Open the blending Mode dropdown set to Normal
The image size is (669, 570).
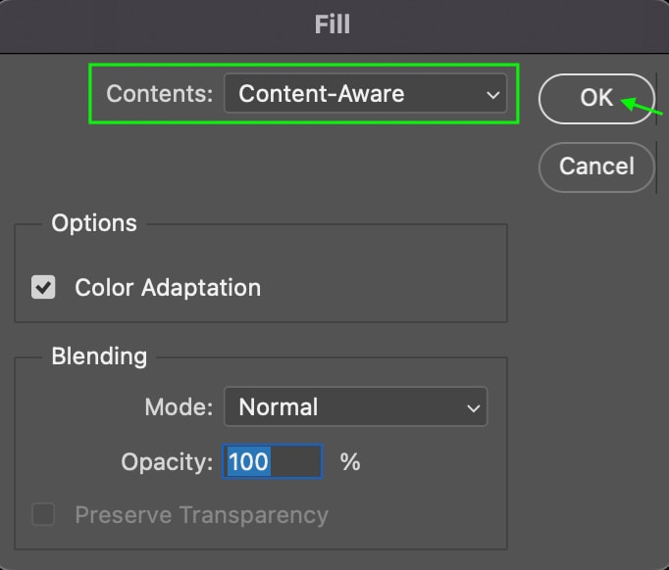coord(355,406)
